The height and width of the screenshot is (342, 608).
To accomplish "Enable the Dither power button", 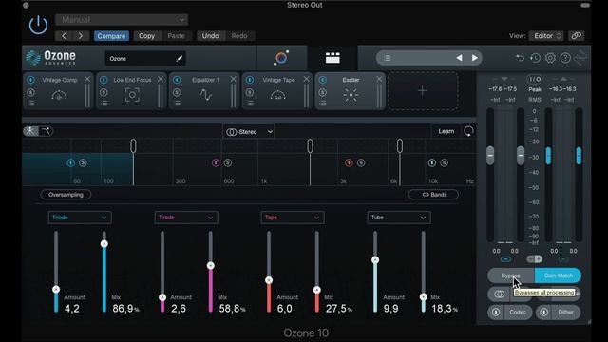I will [544, 313].
